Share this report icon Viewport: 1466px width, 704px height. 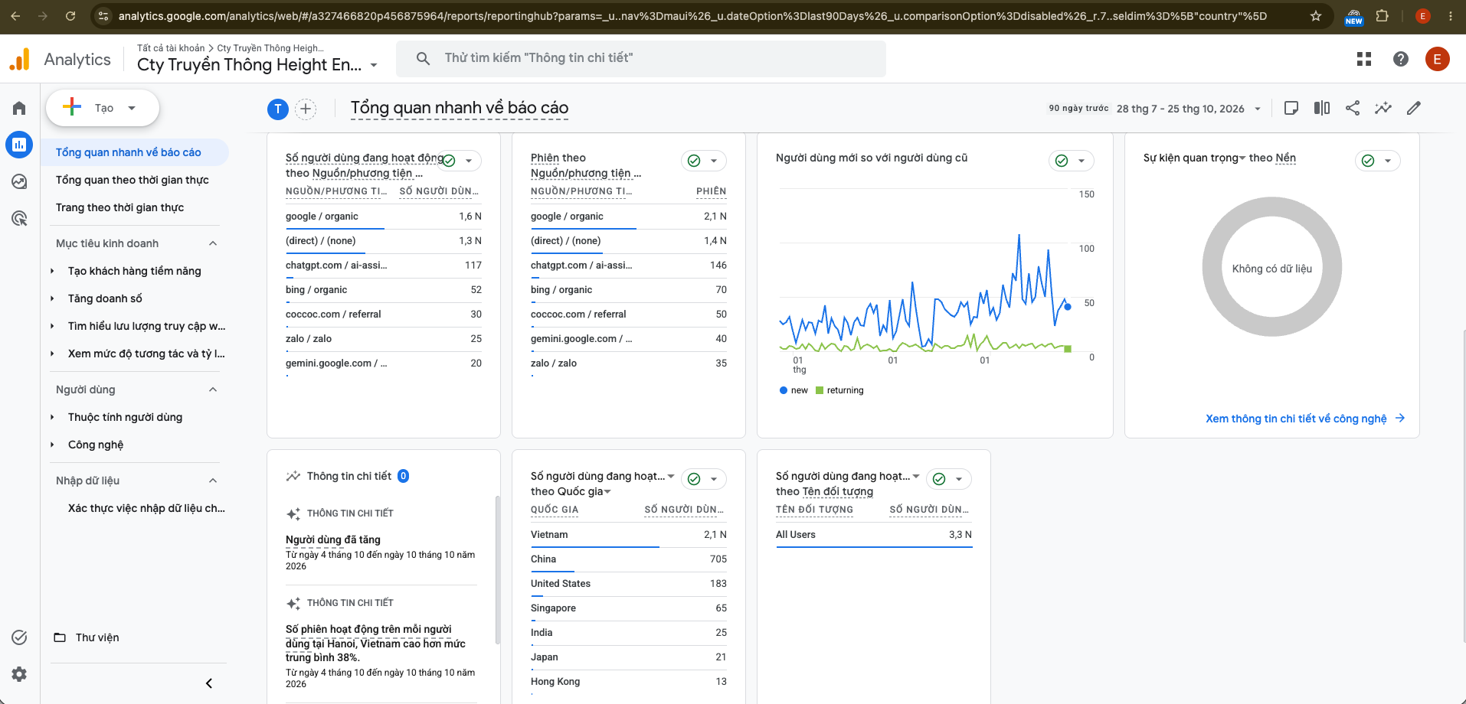[x=1353, y=108]
